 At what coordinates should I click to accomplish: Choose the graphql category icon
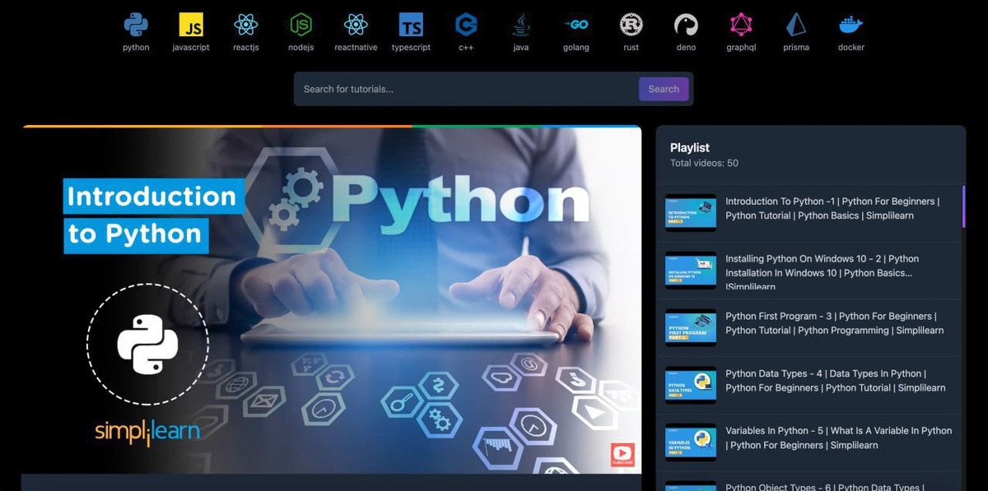[x=741, y=25]
